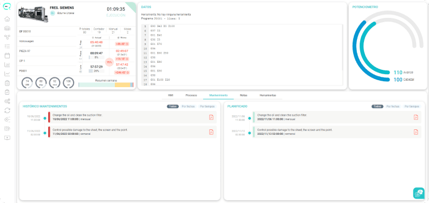Select 'Todos' filter in Histórico Mantenimientos
The image size is (429, 203).
click(173, 107)
